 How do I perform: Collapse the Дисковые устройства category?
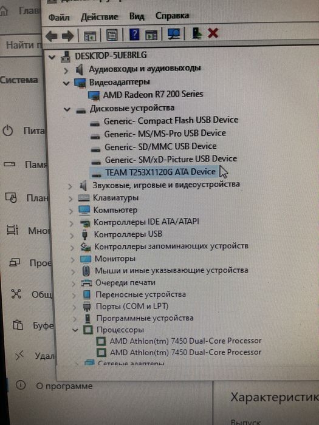[x=67, y=109]
